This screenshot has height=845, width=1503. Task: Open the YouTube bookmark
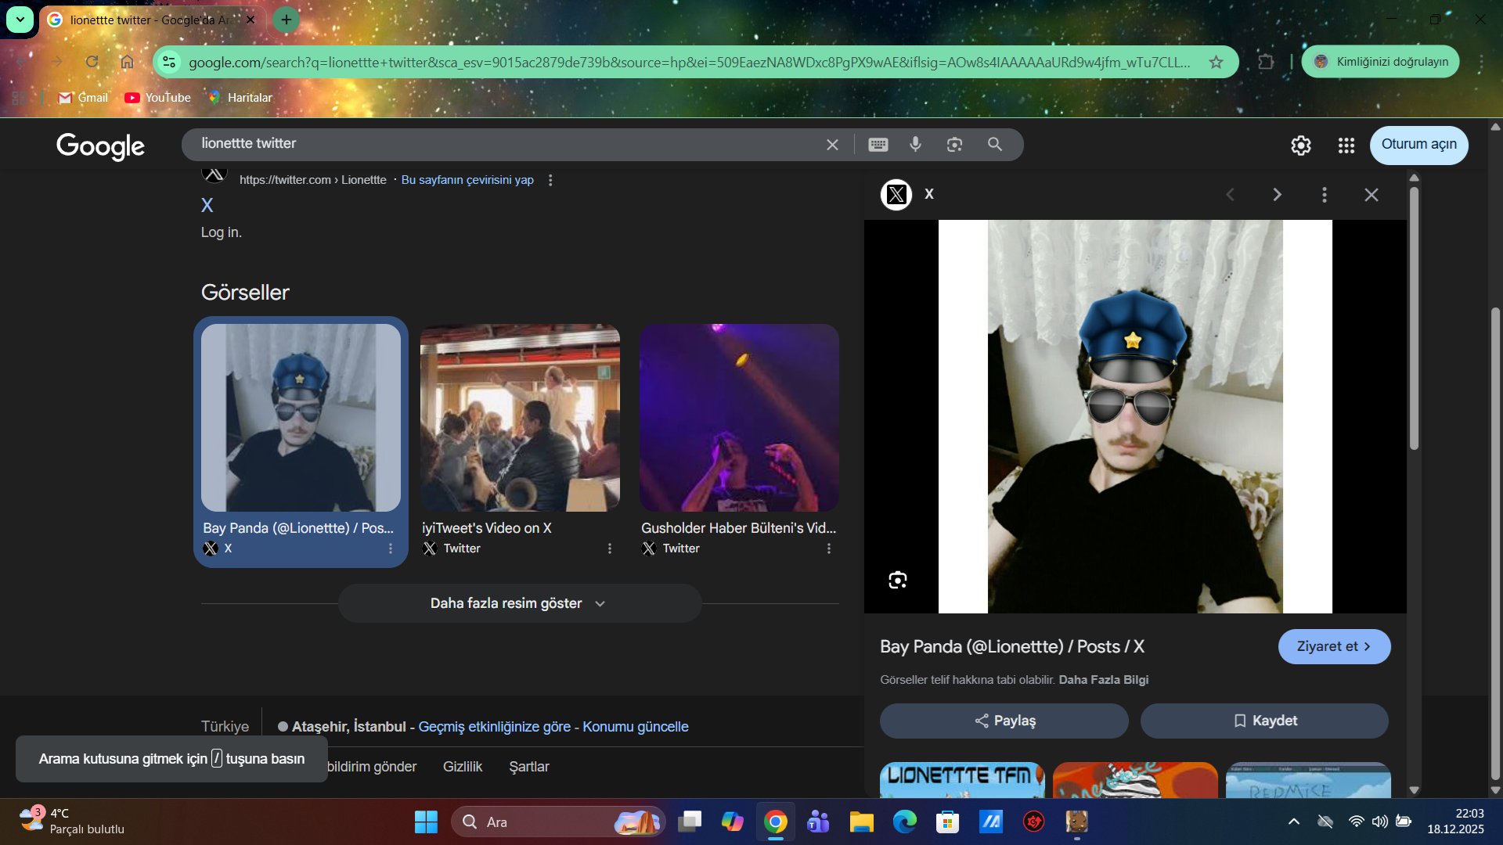tap(157, 98)
